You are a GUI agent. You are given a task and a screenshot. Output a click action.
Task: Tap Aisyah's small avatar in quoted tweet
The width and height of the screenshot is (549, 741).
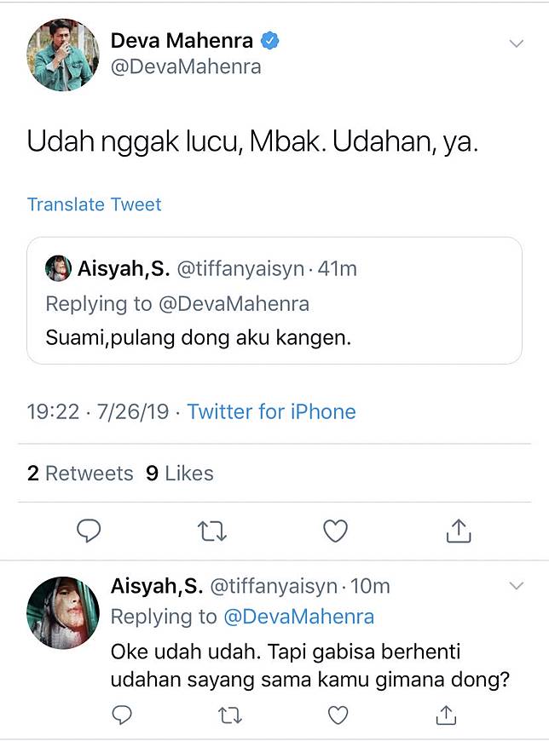[57, 268]
